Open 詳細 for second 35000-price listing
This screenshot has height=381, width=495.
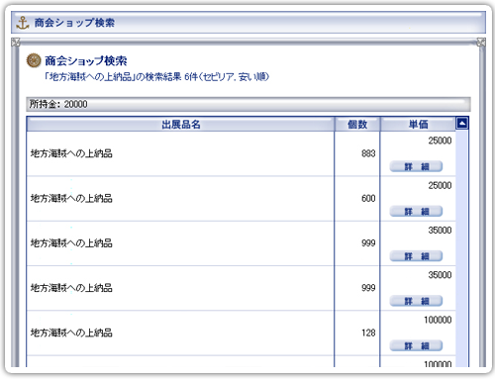(x=416, y=301)
